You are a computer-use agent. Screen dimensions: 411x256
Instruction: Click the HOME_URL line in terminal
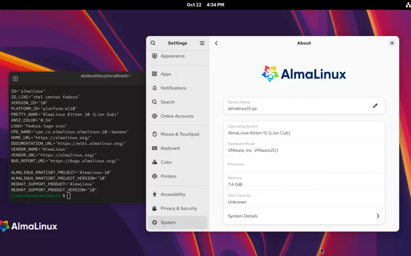click(51, 138)
